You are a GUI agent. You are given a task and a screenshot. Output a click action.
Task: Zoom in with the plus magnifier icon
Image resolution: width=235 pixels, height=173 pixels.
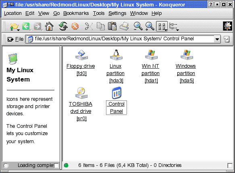tap(150, 26)
